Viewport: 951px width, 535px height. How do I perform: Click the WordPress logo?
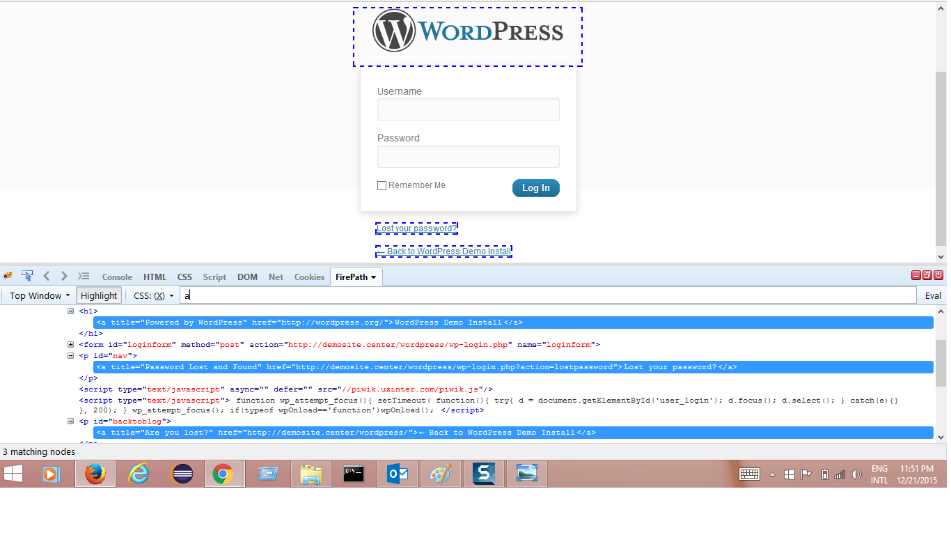click(x=468, y=32)
